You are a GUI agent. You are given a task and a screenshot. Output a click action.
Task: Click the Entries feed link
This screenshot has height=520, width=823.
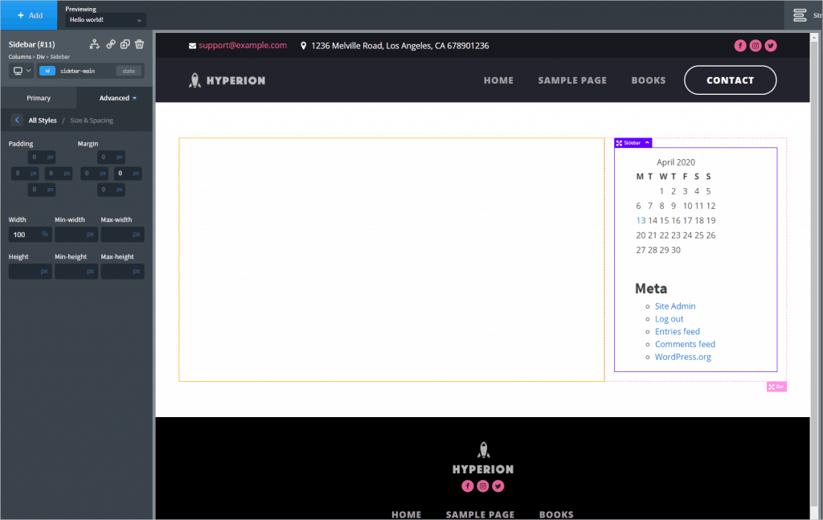[677, 332]
